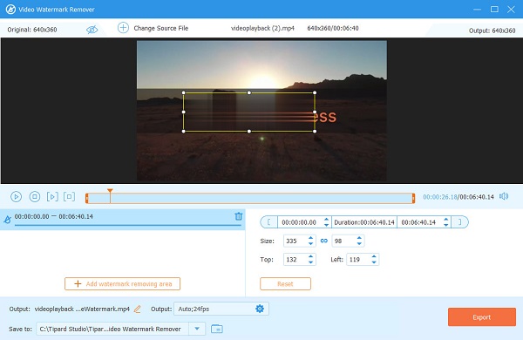523x340 pixels.
Task: Rename output file with pencil icon
Action: [x=137, y=309]
